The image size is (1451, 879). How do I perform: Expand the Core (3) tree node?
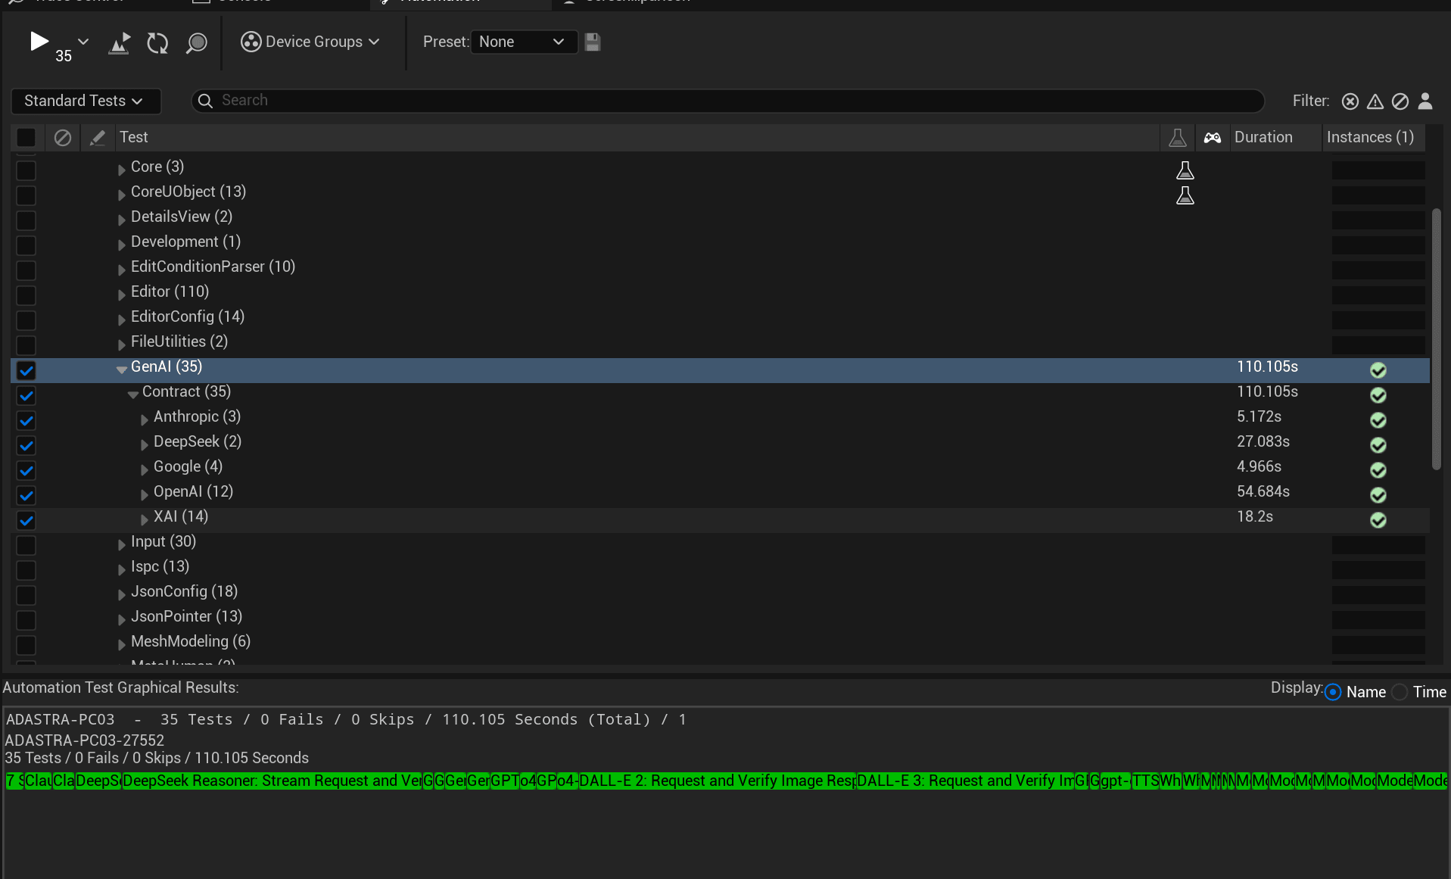pos(122,170)
